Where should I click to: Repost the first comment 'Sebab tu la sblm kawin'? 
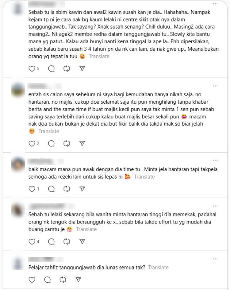[66, 68]
